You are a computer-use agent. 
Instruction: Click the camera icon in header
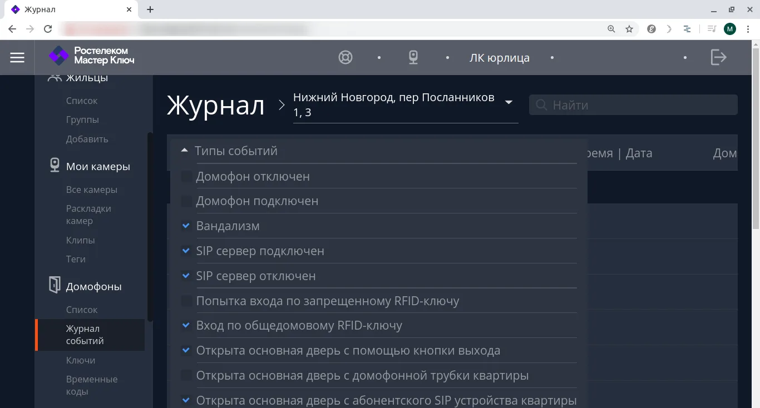pyautogui.click(x=413, y=57)
